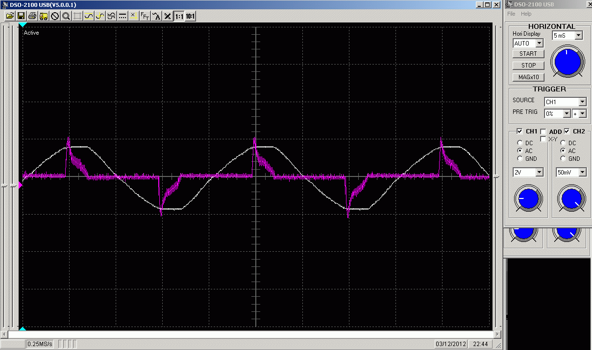
Task: Click the 22:44 time in status bar
Action: [480, 344]
